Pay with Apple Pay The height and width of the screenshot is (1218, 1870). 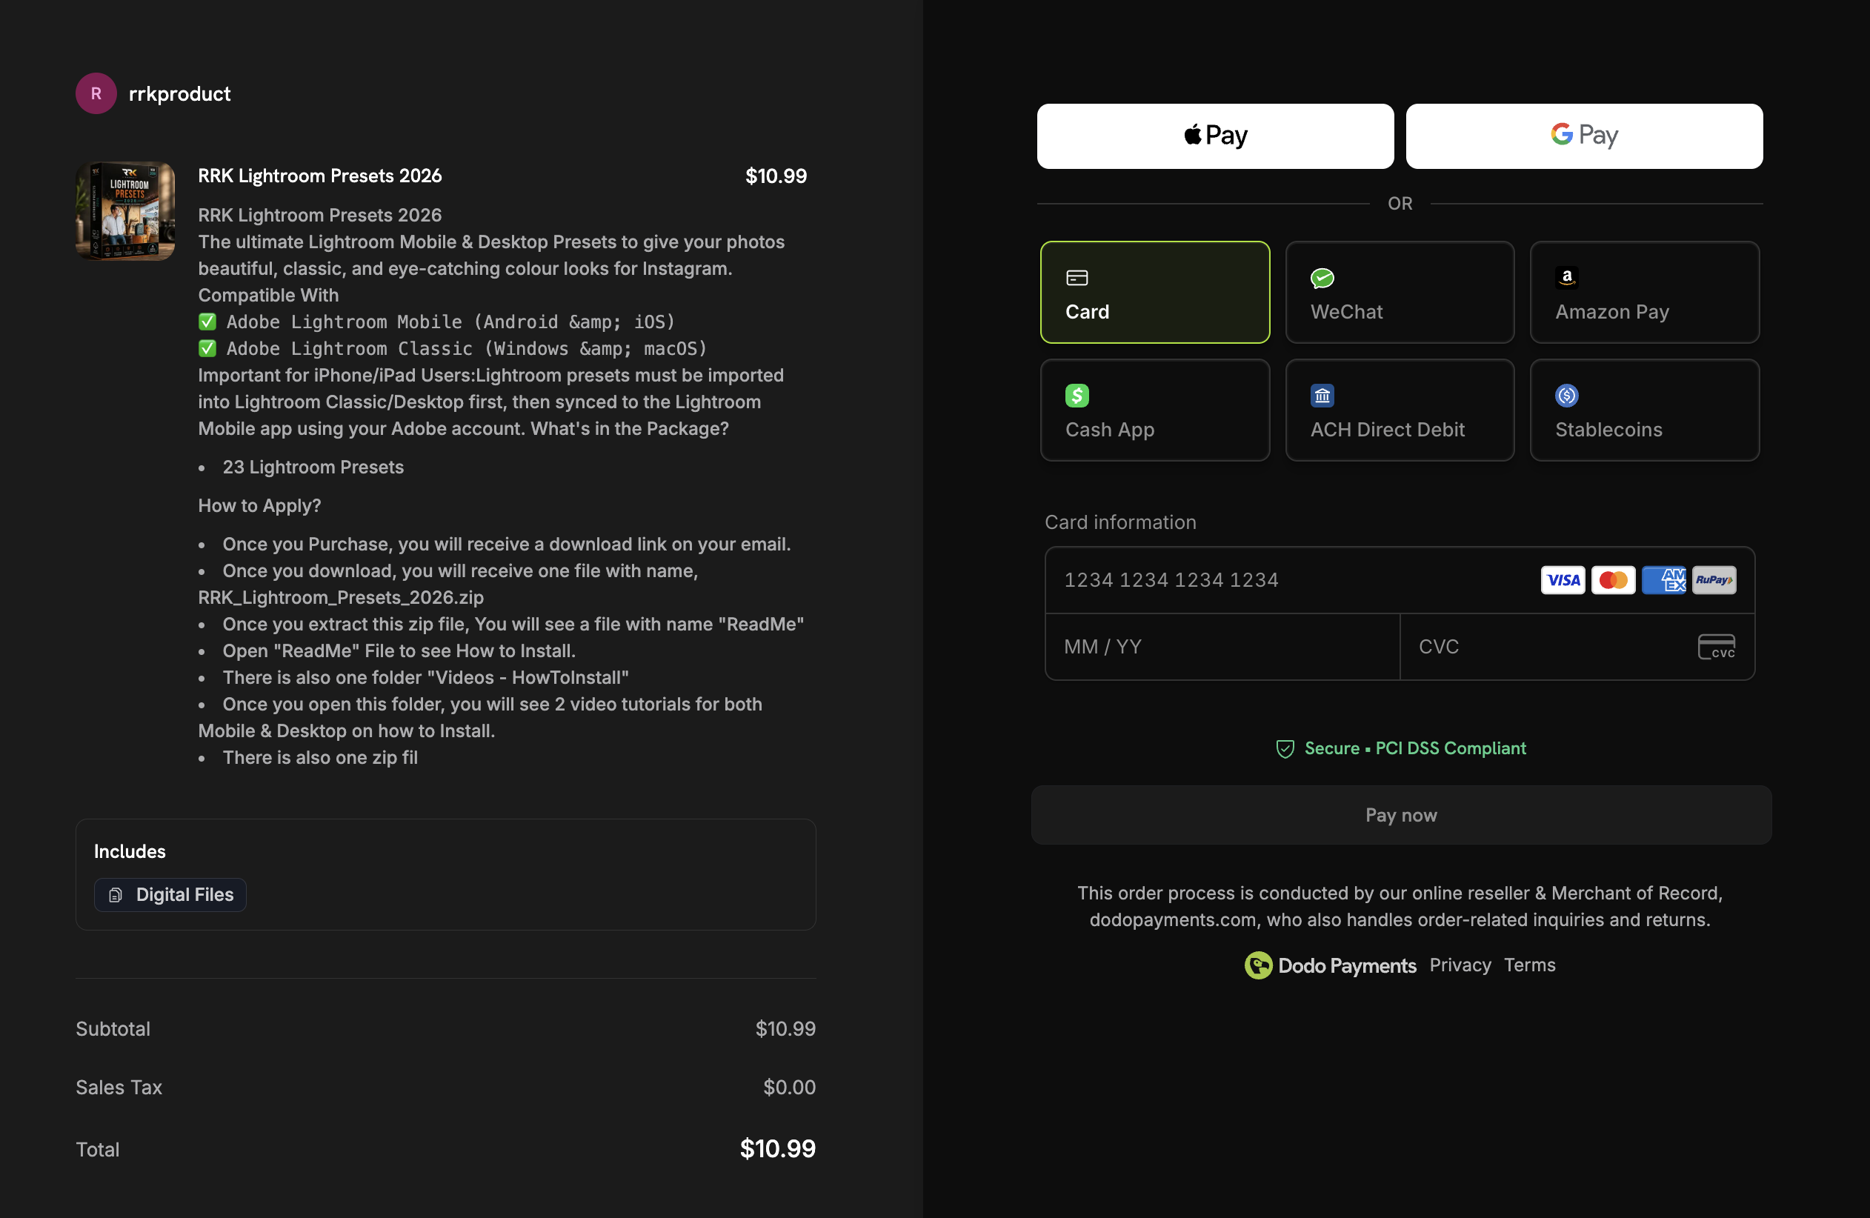(x=1215, y=136)
